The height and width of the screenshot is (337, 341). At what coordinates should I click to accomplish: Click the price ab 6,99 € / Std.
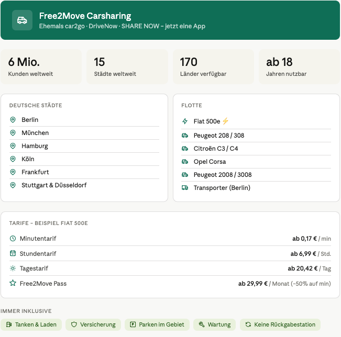(x=311, y=254)
